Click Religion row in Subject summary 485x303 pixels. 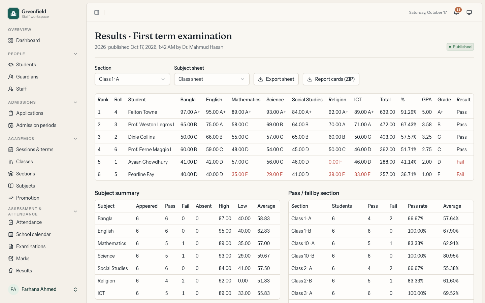(187, 281)
